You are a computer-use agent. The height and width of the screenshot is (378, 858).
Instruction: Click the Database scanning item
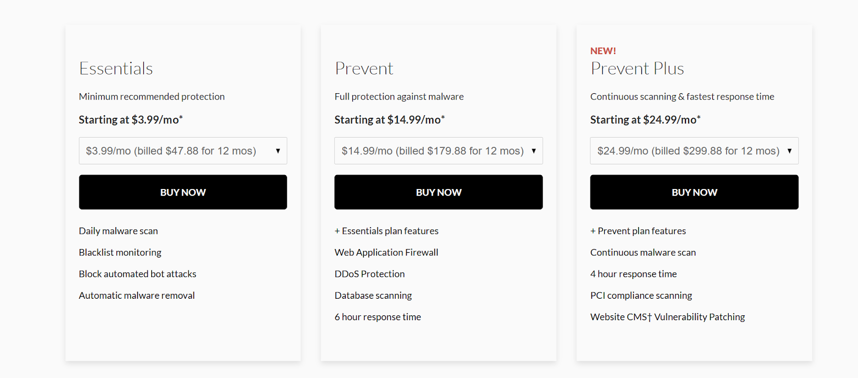373,295
